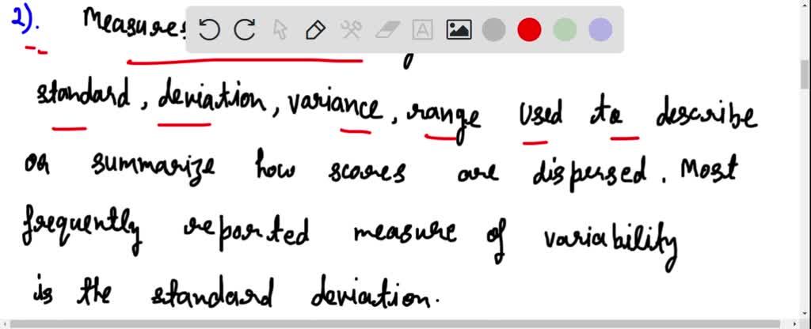Select the pointer selection tool
The image size is (811, 329).
pyautogui.click(x=280, y=30)
